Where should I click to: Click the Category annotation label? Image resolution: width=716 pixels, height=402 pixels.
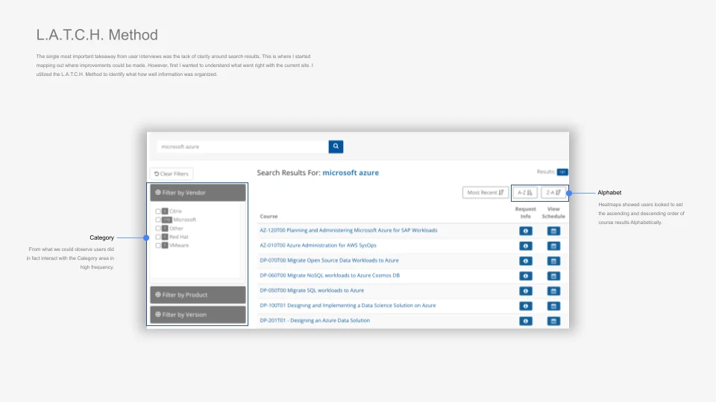coord(102,237)
